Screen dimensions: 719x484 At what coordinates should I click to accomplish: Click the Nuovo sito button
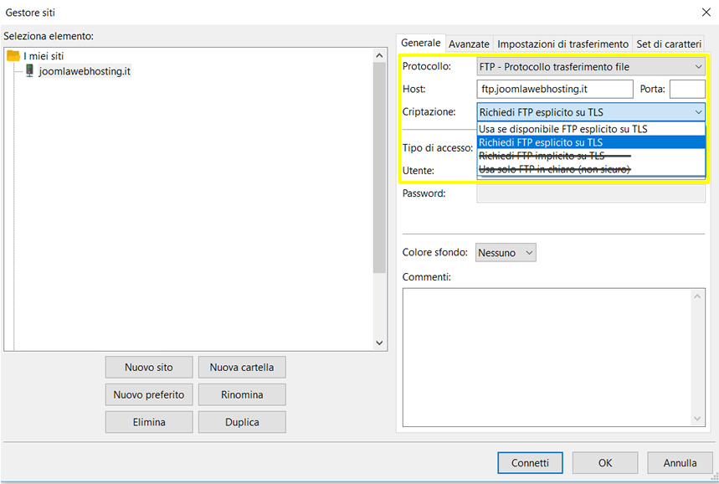[149, 367]
